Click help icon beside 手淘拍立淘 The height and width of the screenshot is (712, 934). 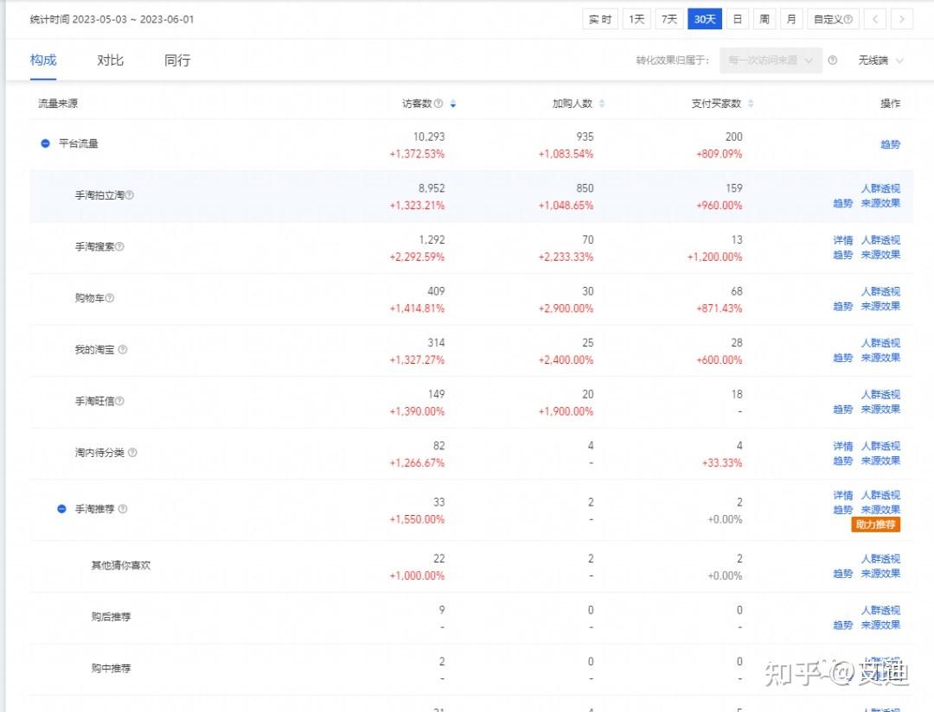130,195
